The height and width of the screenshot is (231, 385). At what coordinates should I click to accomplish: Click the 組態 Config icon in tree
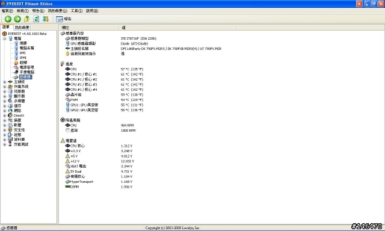click(x=10, y=135)
